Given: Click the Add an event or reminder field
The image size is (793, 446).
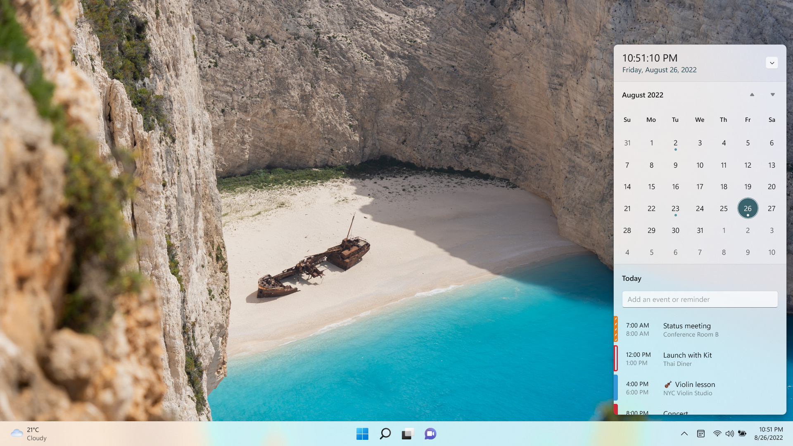Looking at the screenshot, I should click(700, 299).
